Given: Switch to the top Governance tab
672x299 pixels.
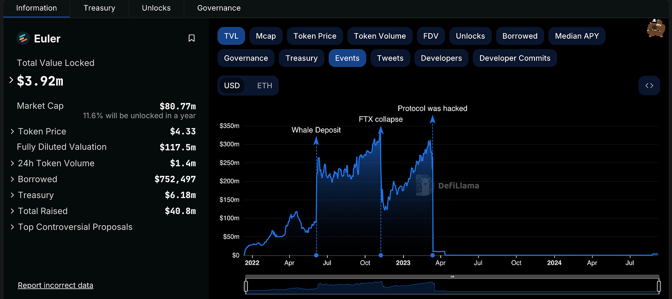Looking at the screenshot, I should click(219, 8).
